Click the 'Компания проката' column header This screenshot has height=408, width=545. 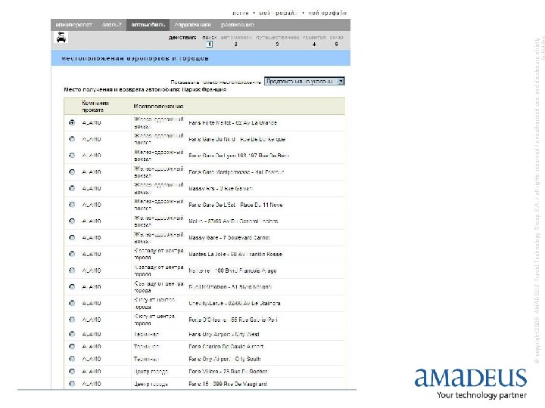point(95,107)
